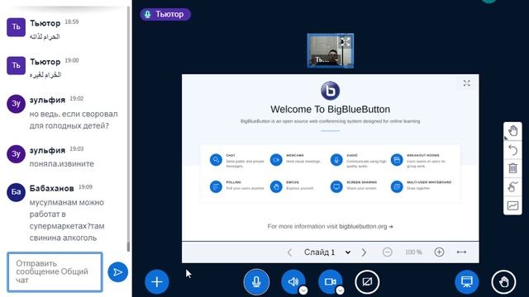529x297 pixels.
Task: Go to previous slide
Action: tap(289, 252)
